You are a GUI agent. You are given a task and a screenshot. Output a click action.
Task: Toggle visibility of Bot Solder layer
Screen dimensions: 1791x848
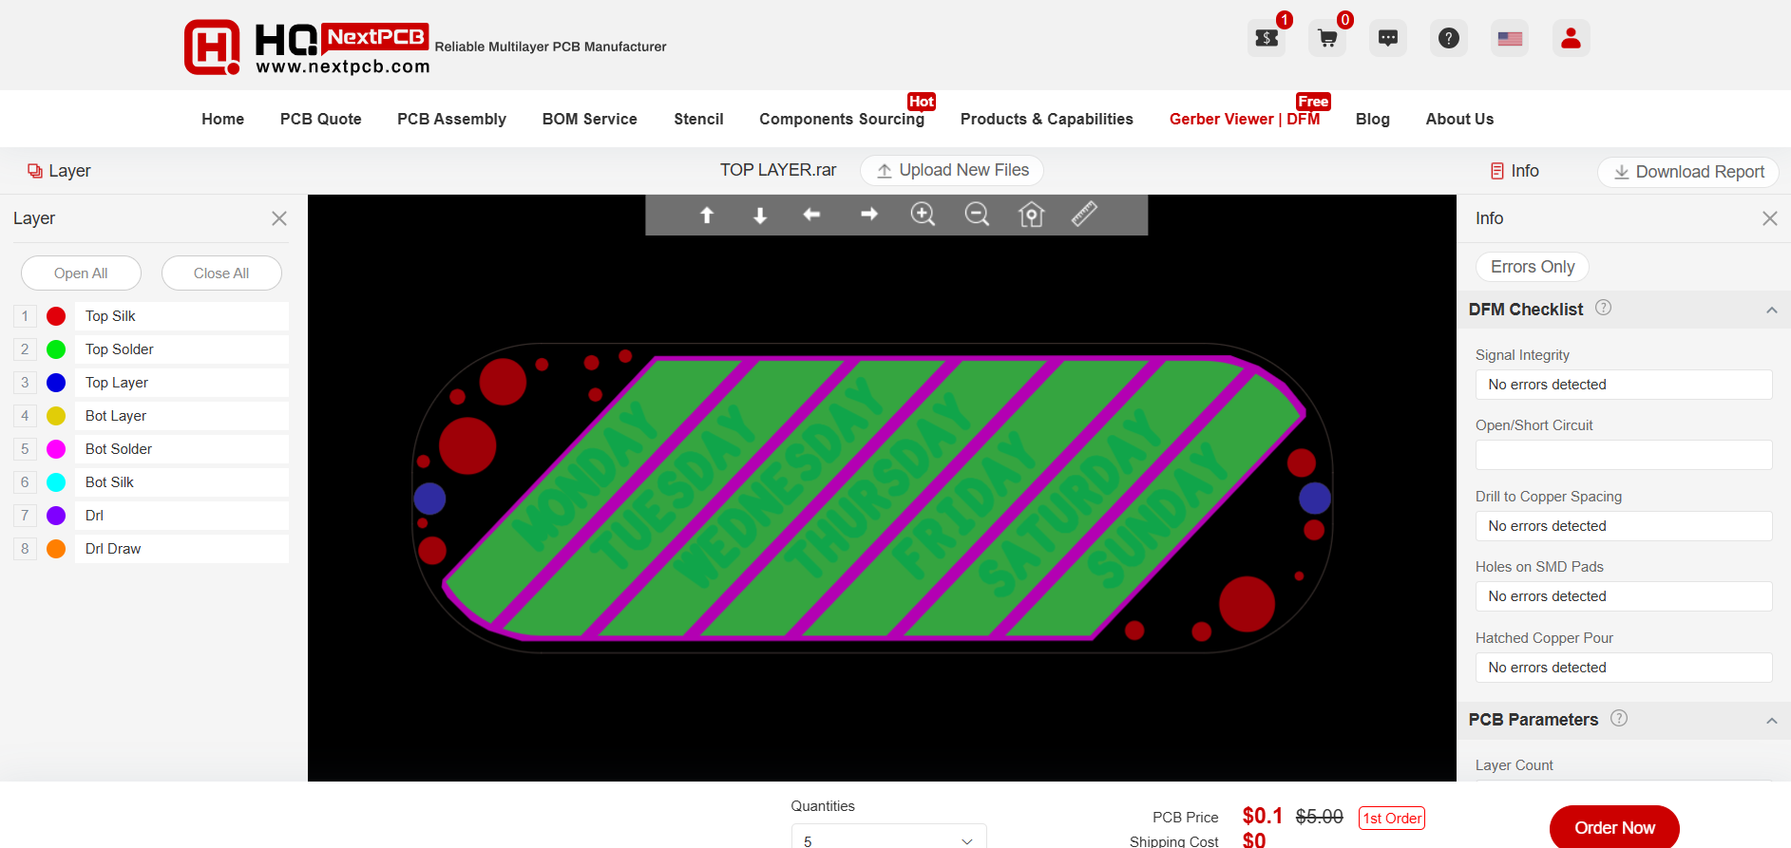click(56, 449)
